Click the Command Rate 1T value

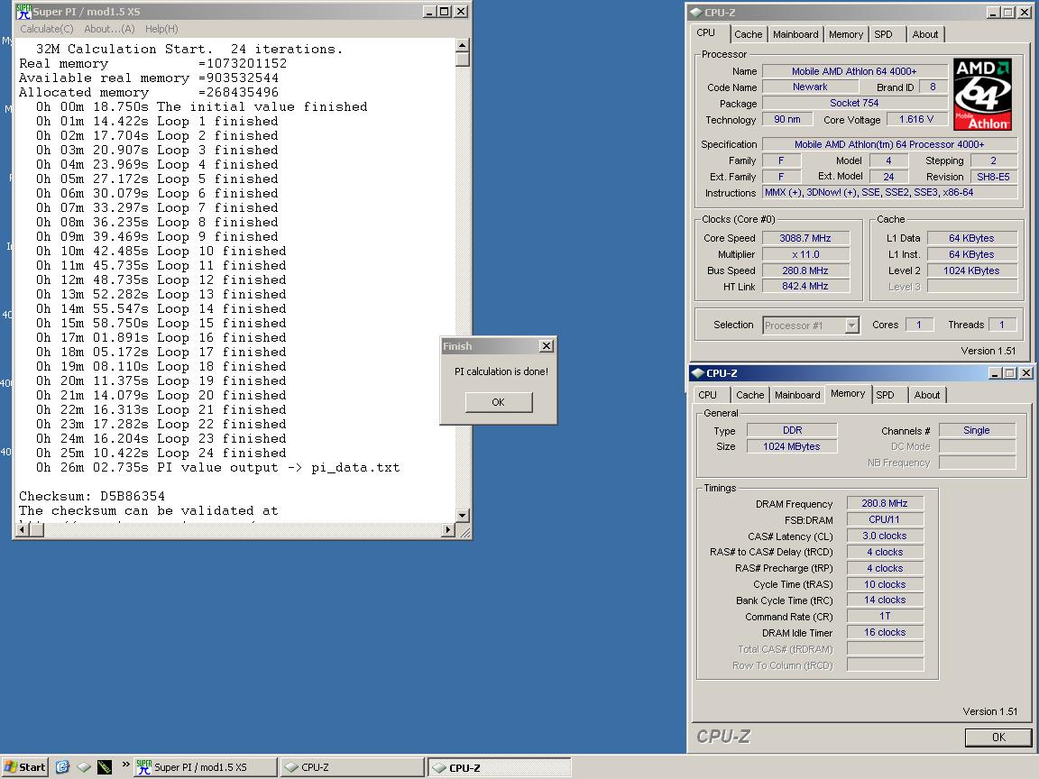coord(885,616)
